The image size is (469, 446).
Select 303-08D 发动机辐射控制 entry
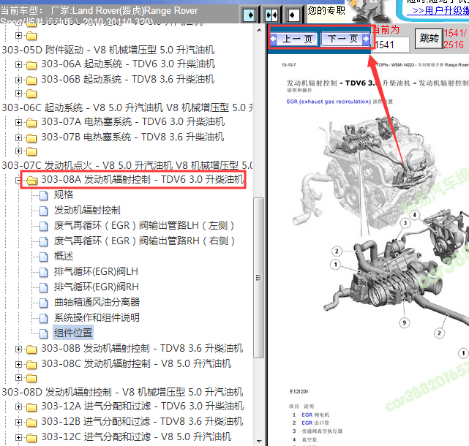(x=123, y=392)
